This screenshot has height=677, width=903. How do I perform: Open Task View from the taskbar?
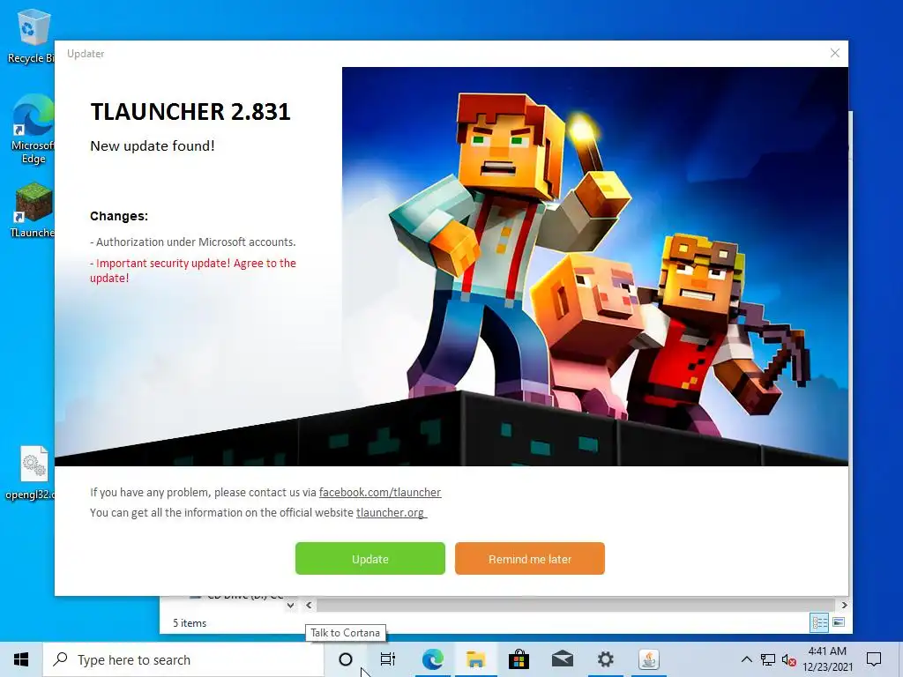tap(388, 659)
